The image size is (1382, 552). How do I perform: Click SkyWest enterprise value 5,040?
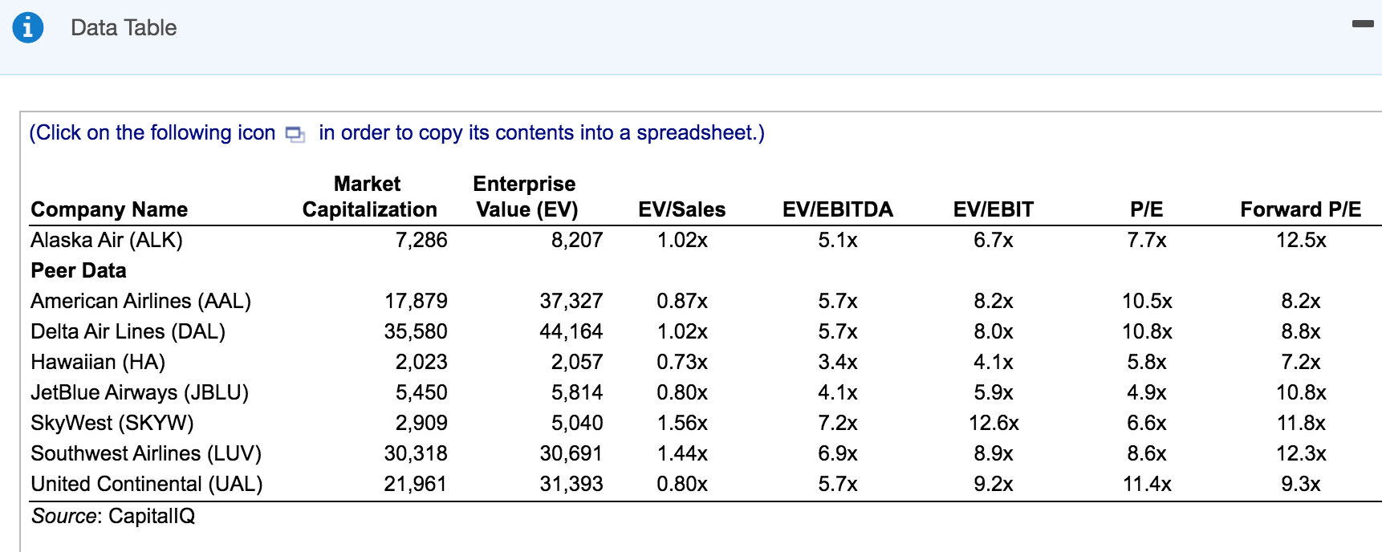pyautogui.click(x=577, y=423)
